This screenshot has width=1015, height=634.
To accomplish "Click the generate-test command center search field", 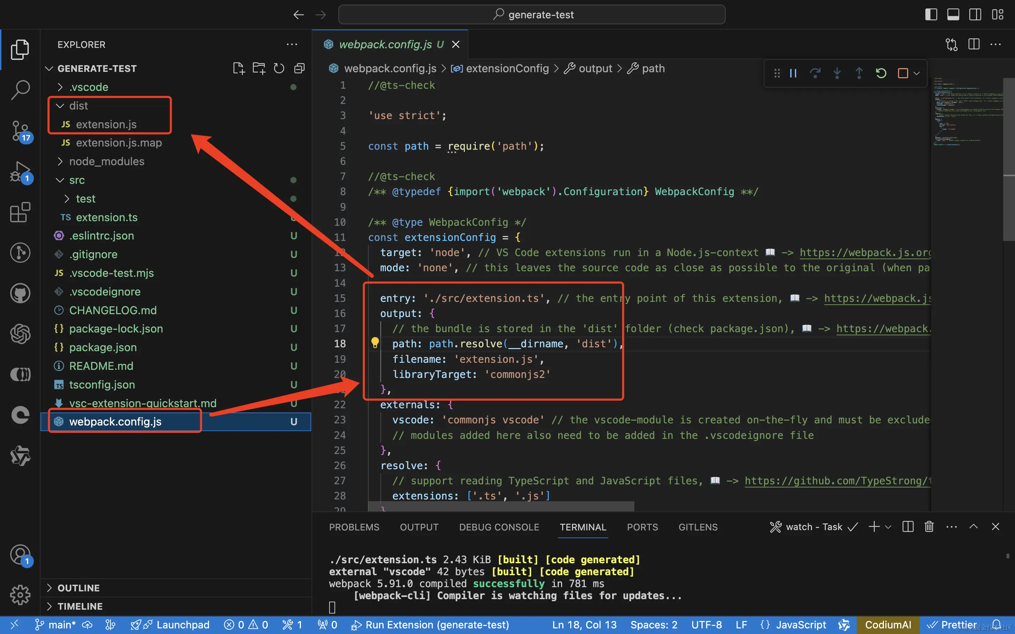I will 532,15.
